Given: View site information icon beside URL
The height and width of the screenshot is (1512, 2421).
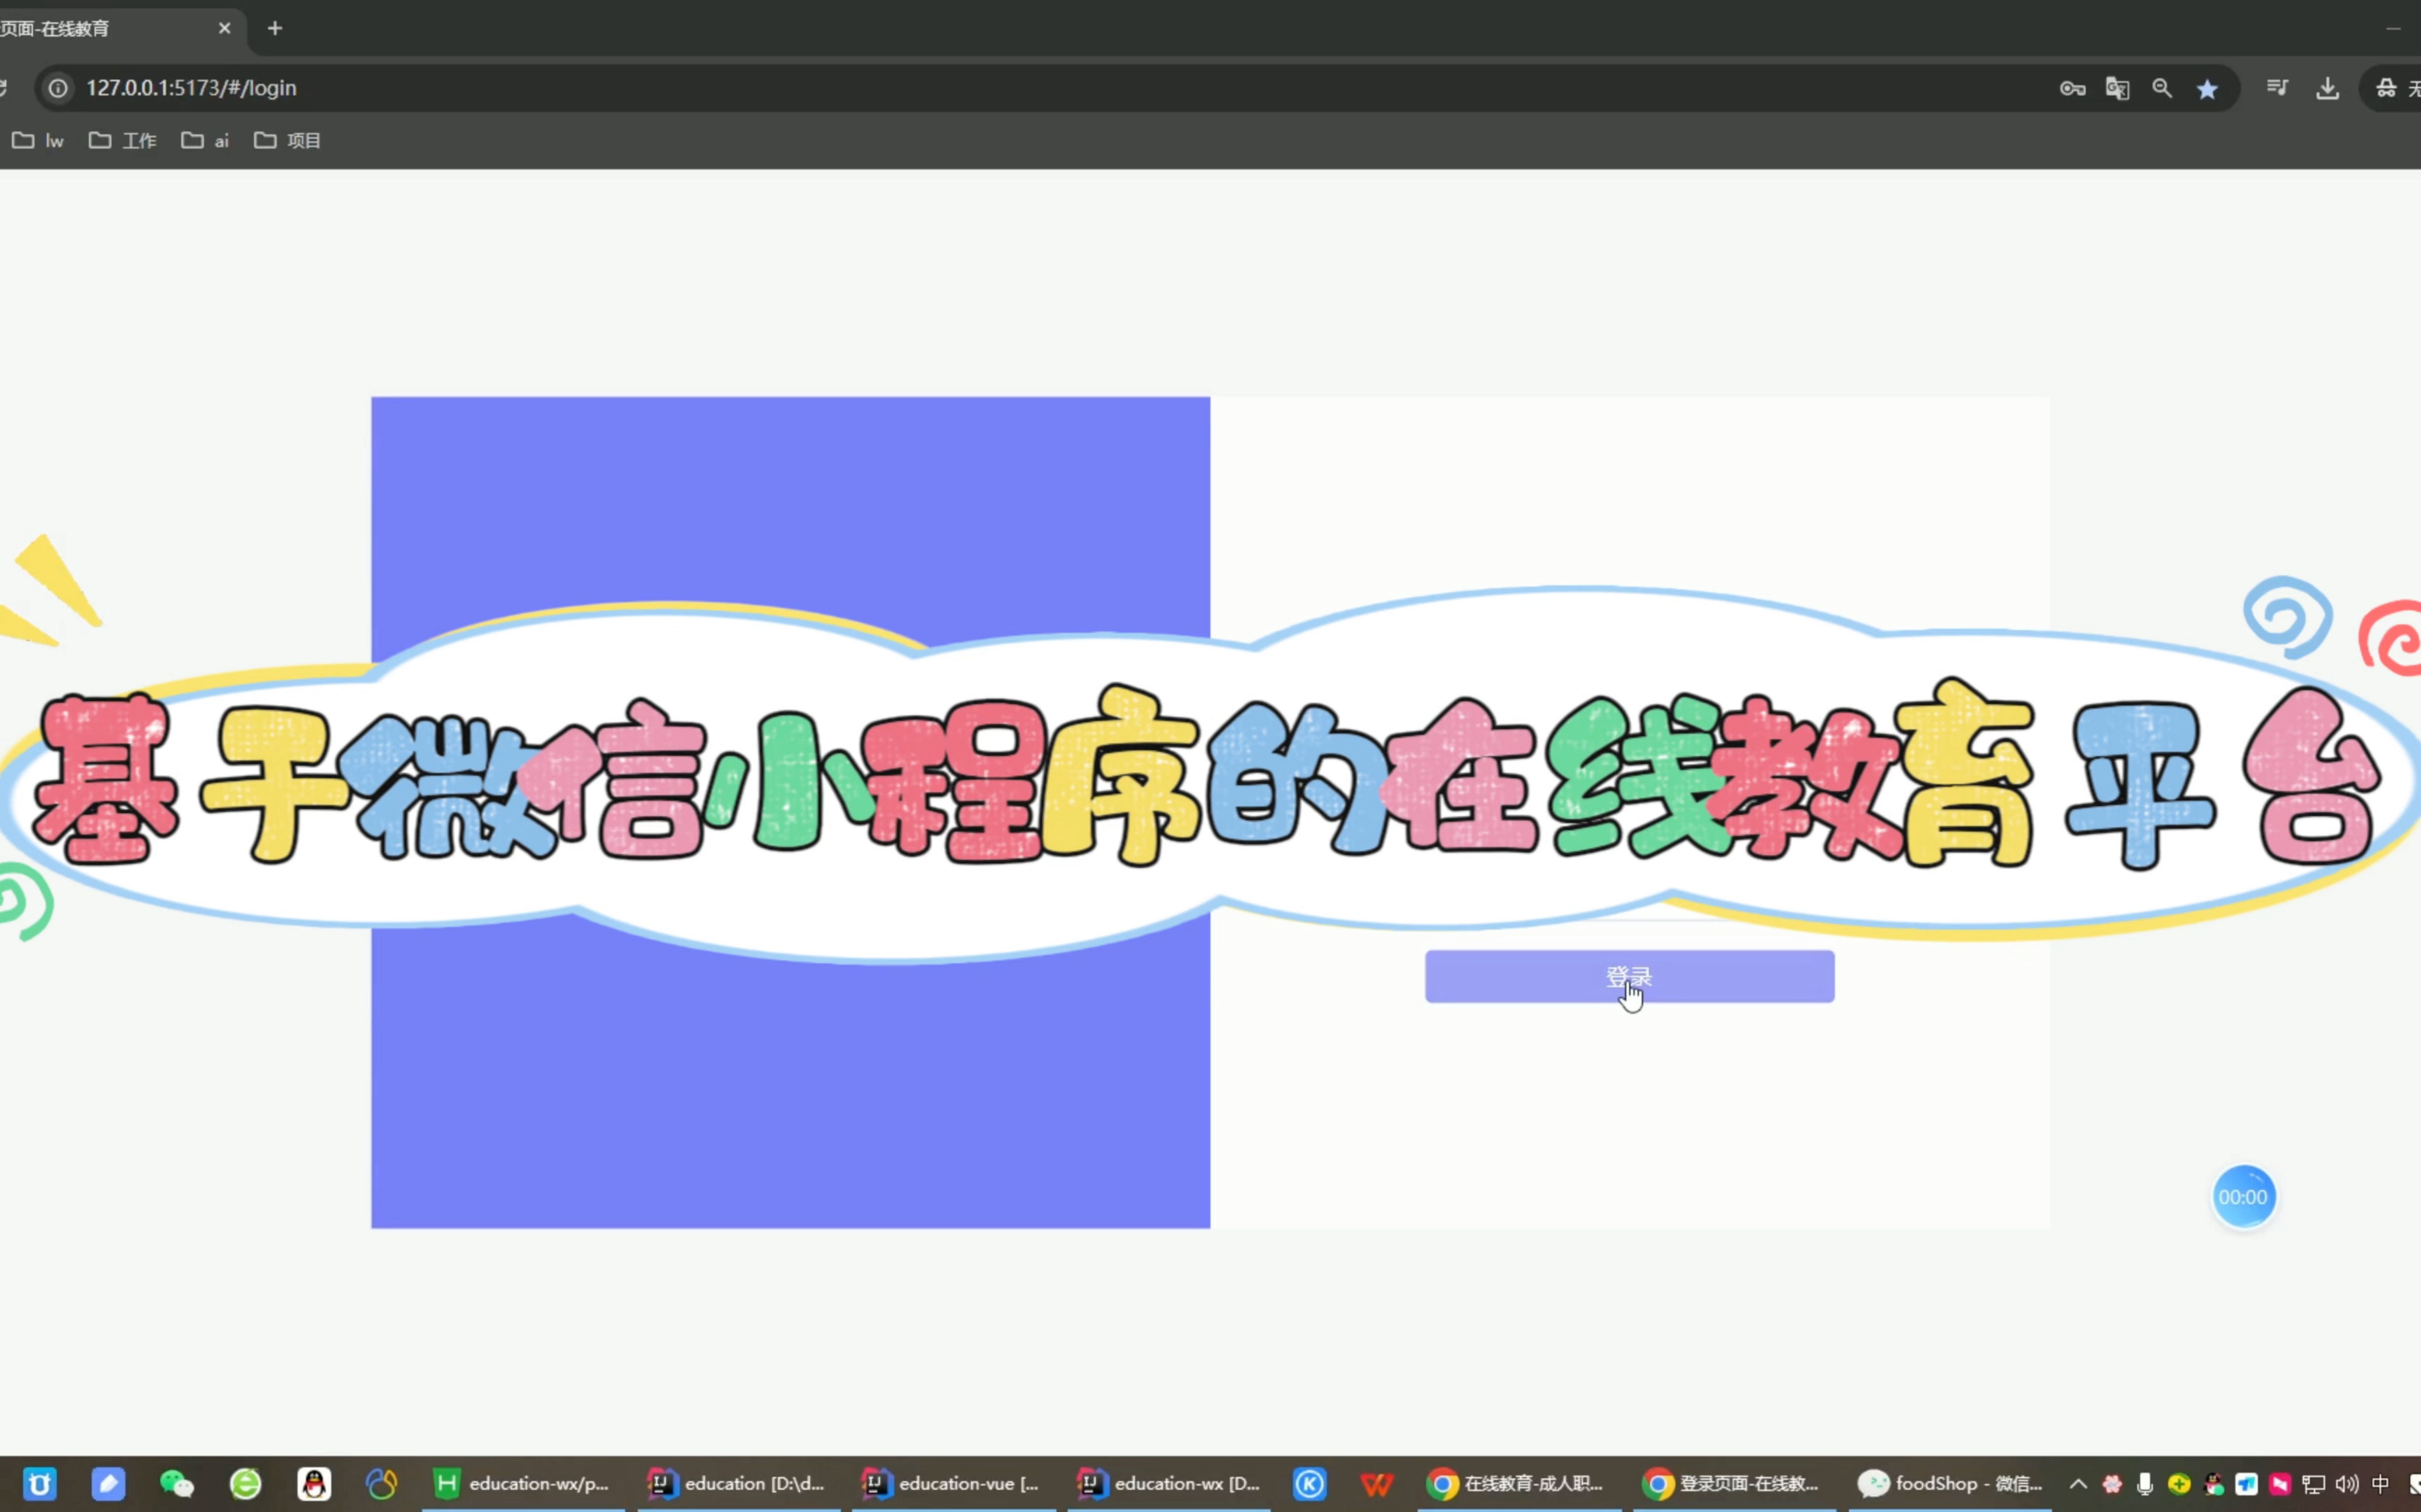Looking at the screenshot, I should (58, 88).
